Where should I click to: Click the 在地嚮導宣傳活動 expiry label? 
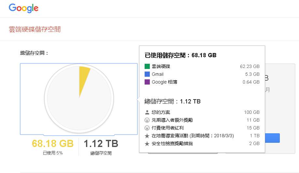pos(193,136)
